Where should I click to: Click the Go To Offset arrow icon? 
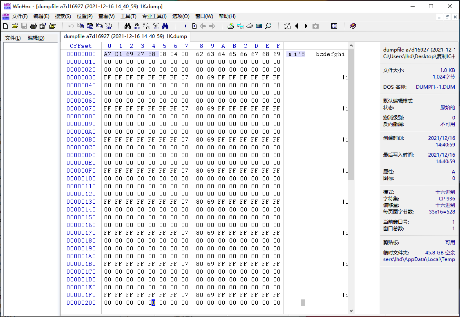[x=184, y=26]
